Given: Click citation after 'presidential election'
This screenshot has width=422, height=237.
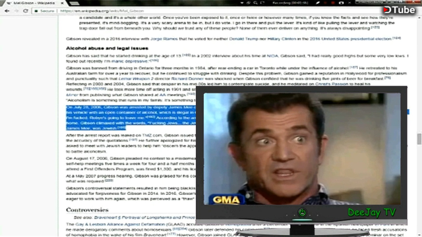Looking at the screenshot, I should 396,38.
